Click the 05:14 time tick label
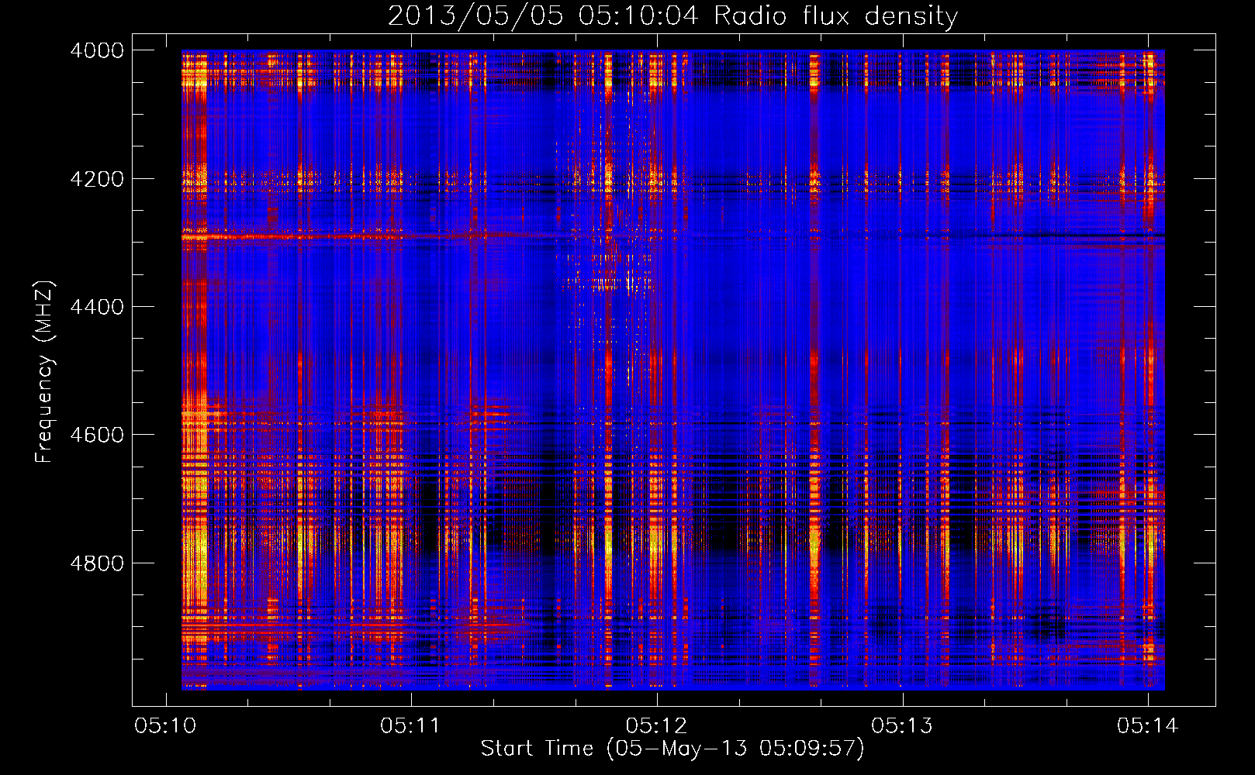Viewport: 1255px width, 775px height. point(1147,725)
